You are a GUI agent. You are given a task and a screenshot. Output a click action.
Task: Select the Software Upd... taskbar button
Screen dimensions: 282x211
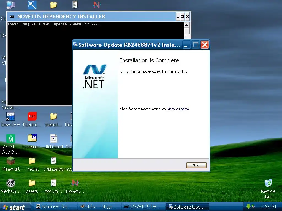[x=187, y=207]
